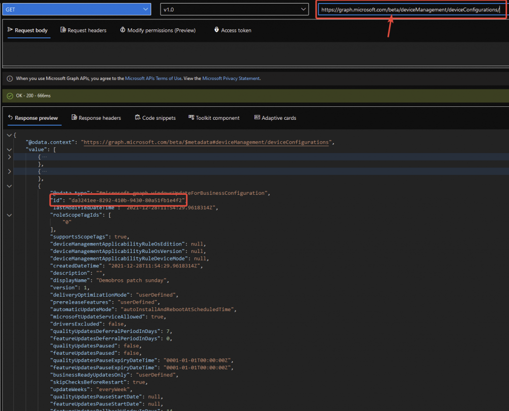Collapse the roleScopeTagIds array
This screenshot has width=509, height=411.
click(x=9, y=215)
